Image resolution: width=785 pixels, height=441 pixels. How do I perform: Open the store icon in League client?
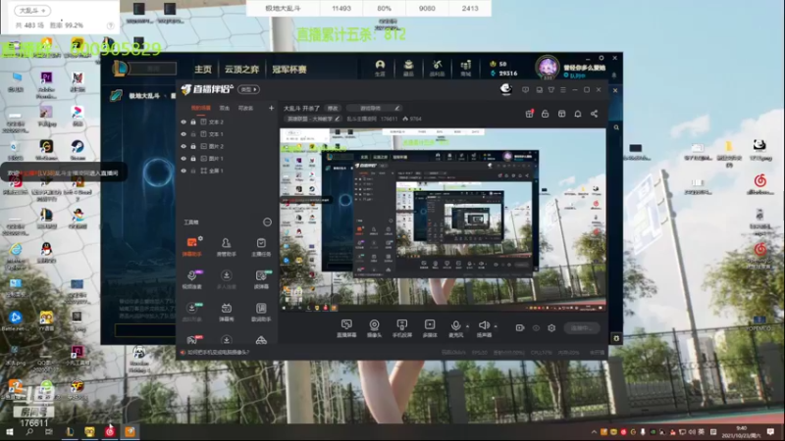click(465, 68)
